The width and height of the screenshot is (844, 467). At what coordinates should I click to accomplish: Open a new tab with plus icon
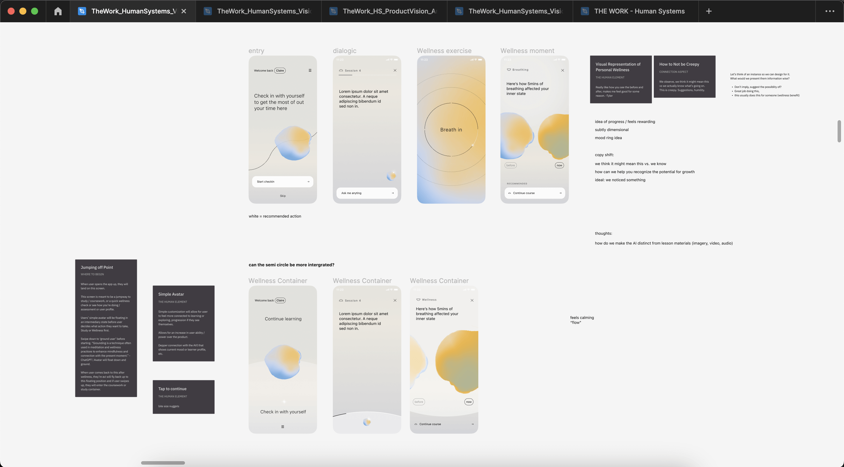709,11
